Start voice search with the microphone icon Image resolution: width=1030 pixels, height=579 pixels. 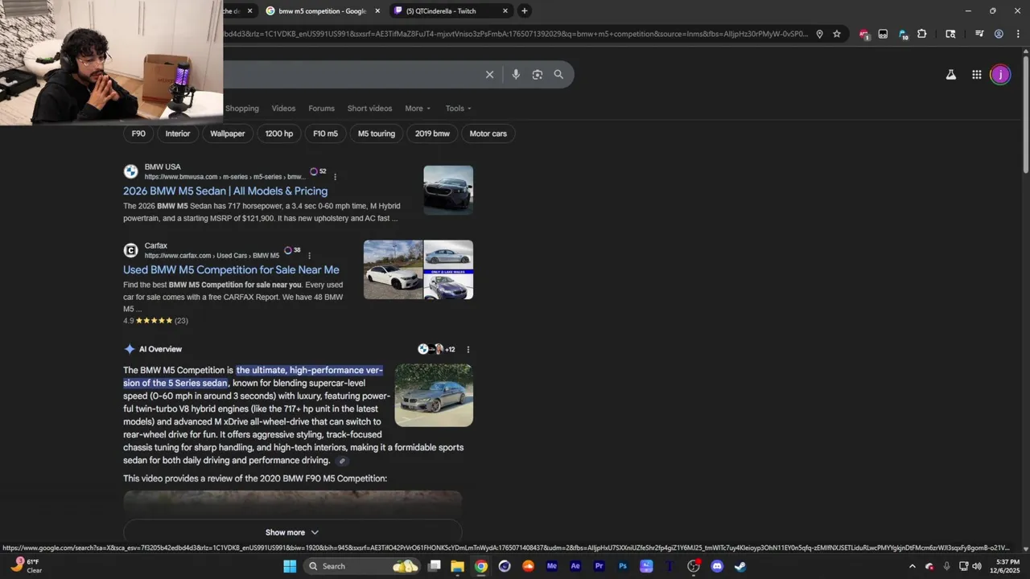[516, 75]
